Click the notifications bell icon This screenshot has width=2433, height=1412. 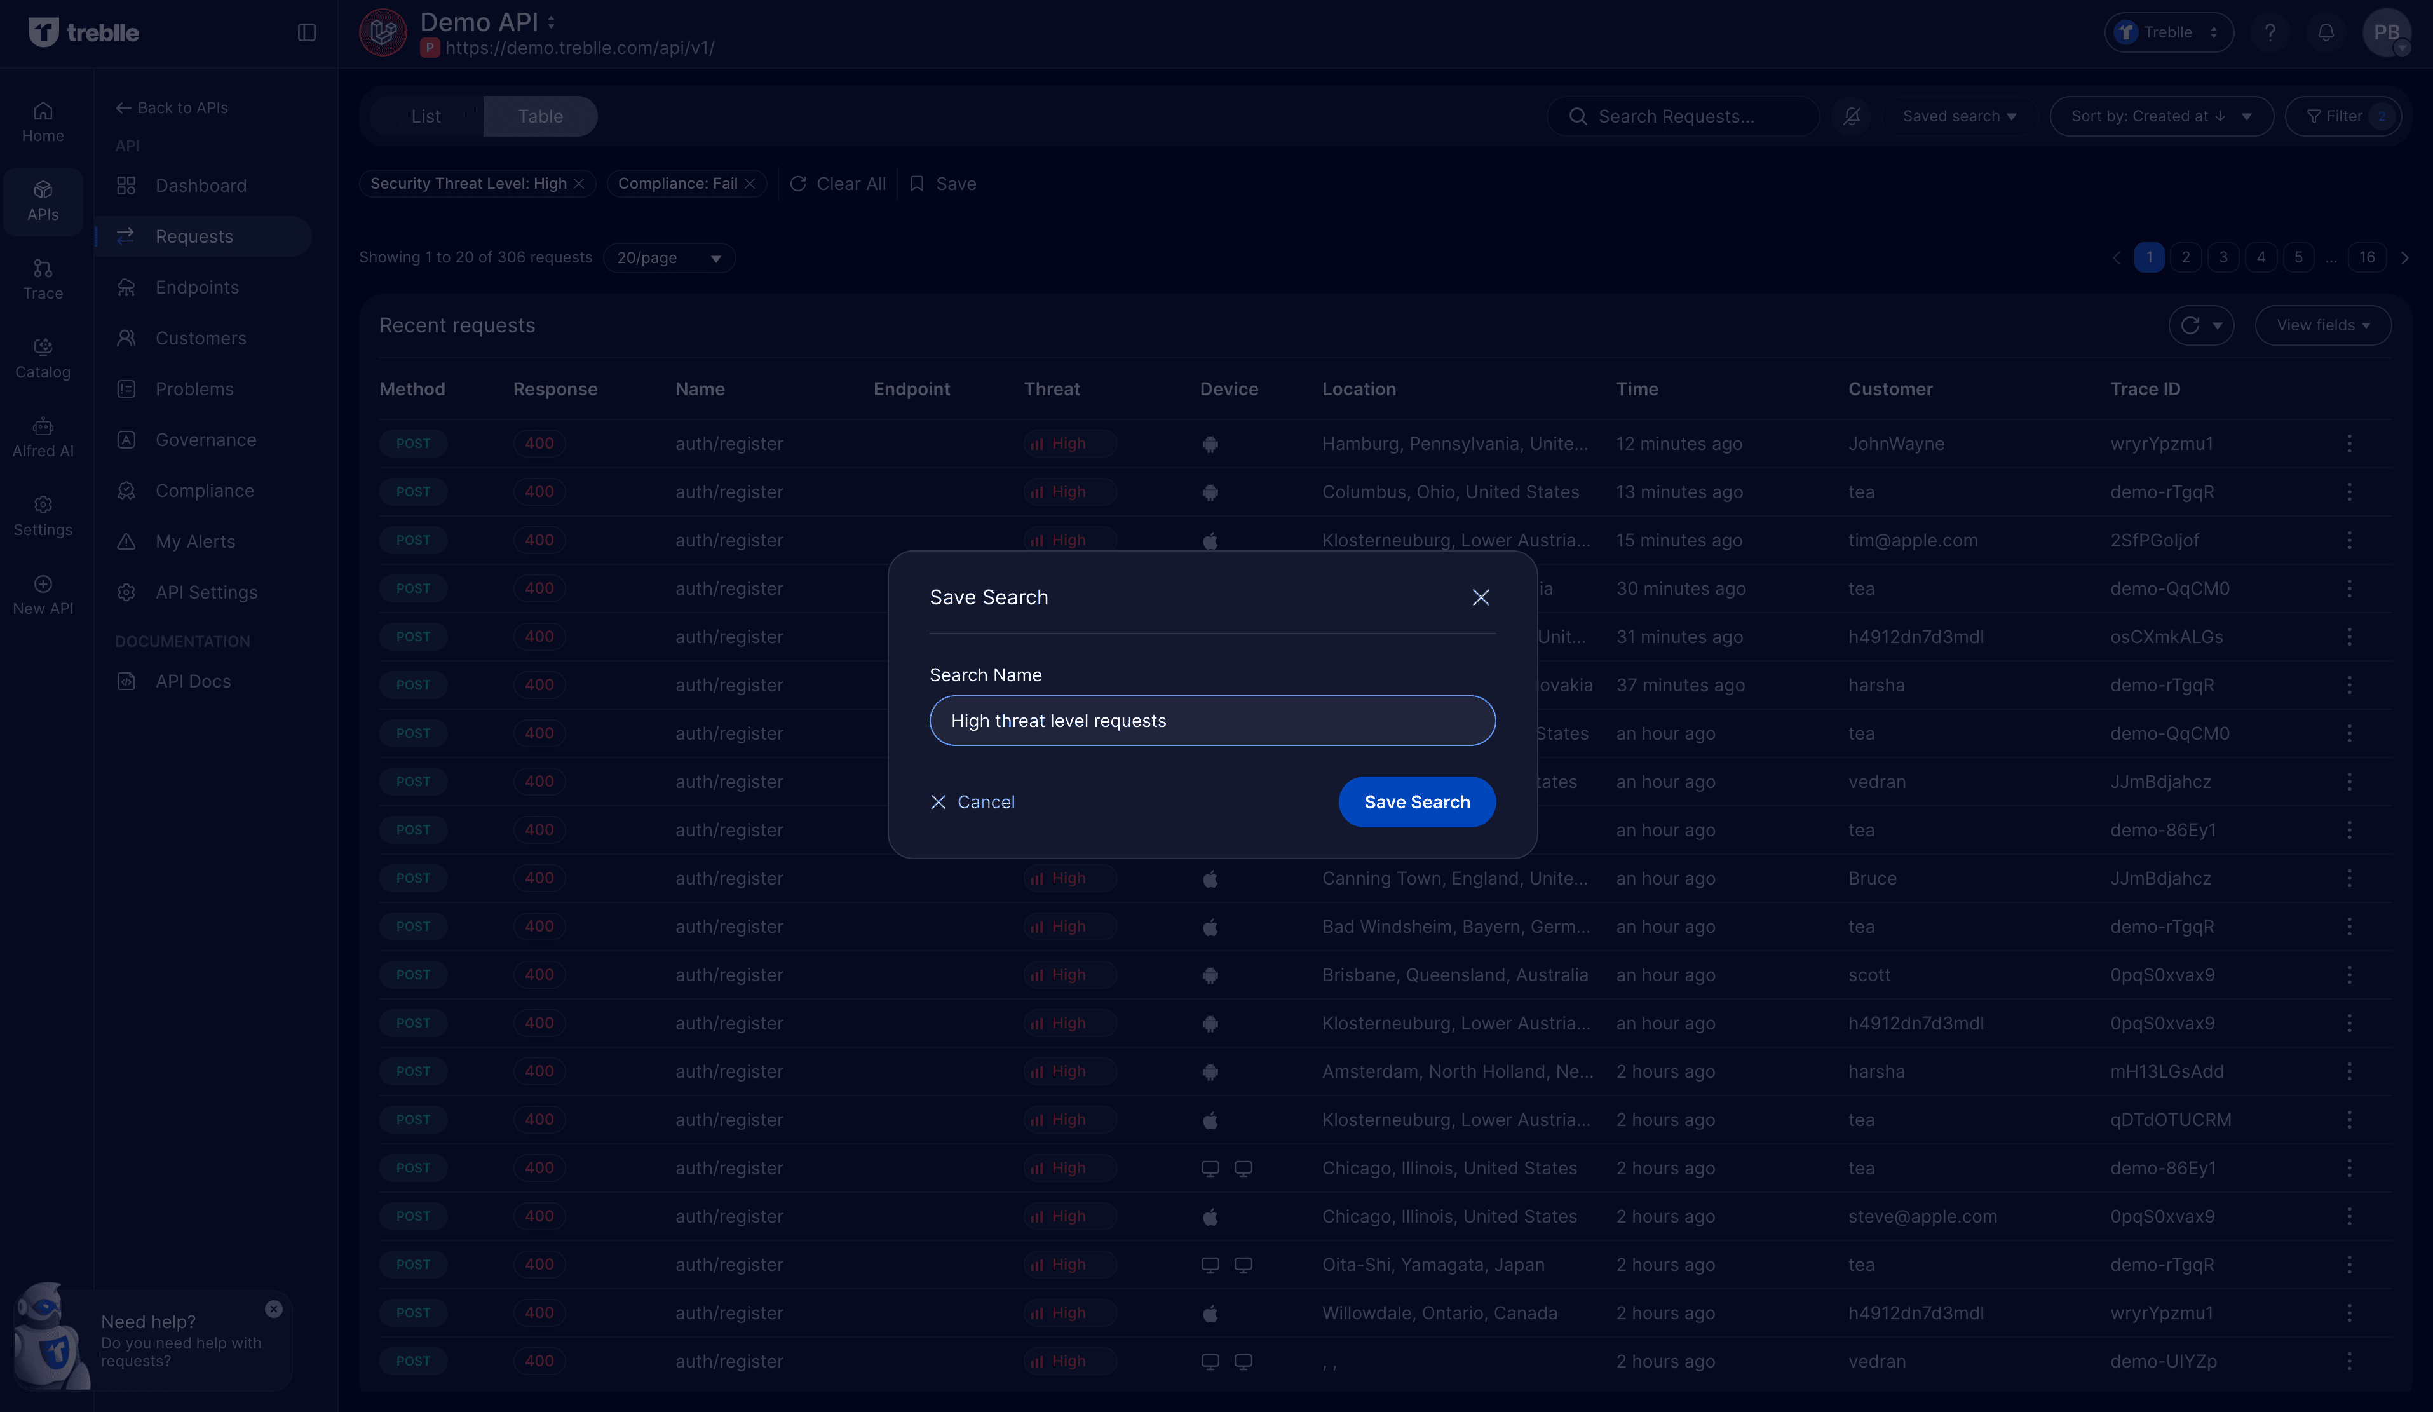click(2326, 32)
